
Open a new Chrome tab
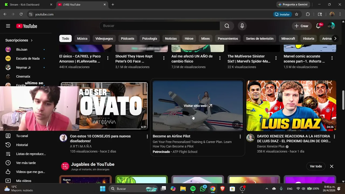click(113, 5)
